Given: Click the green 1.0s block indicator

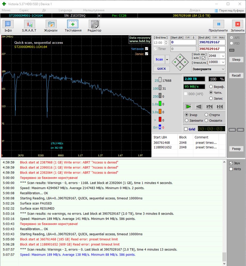Looking at the screenshot, I should [x=160, y=104].
